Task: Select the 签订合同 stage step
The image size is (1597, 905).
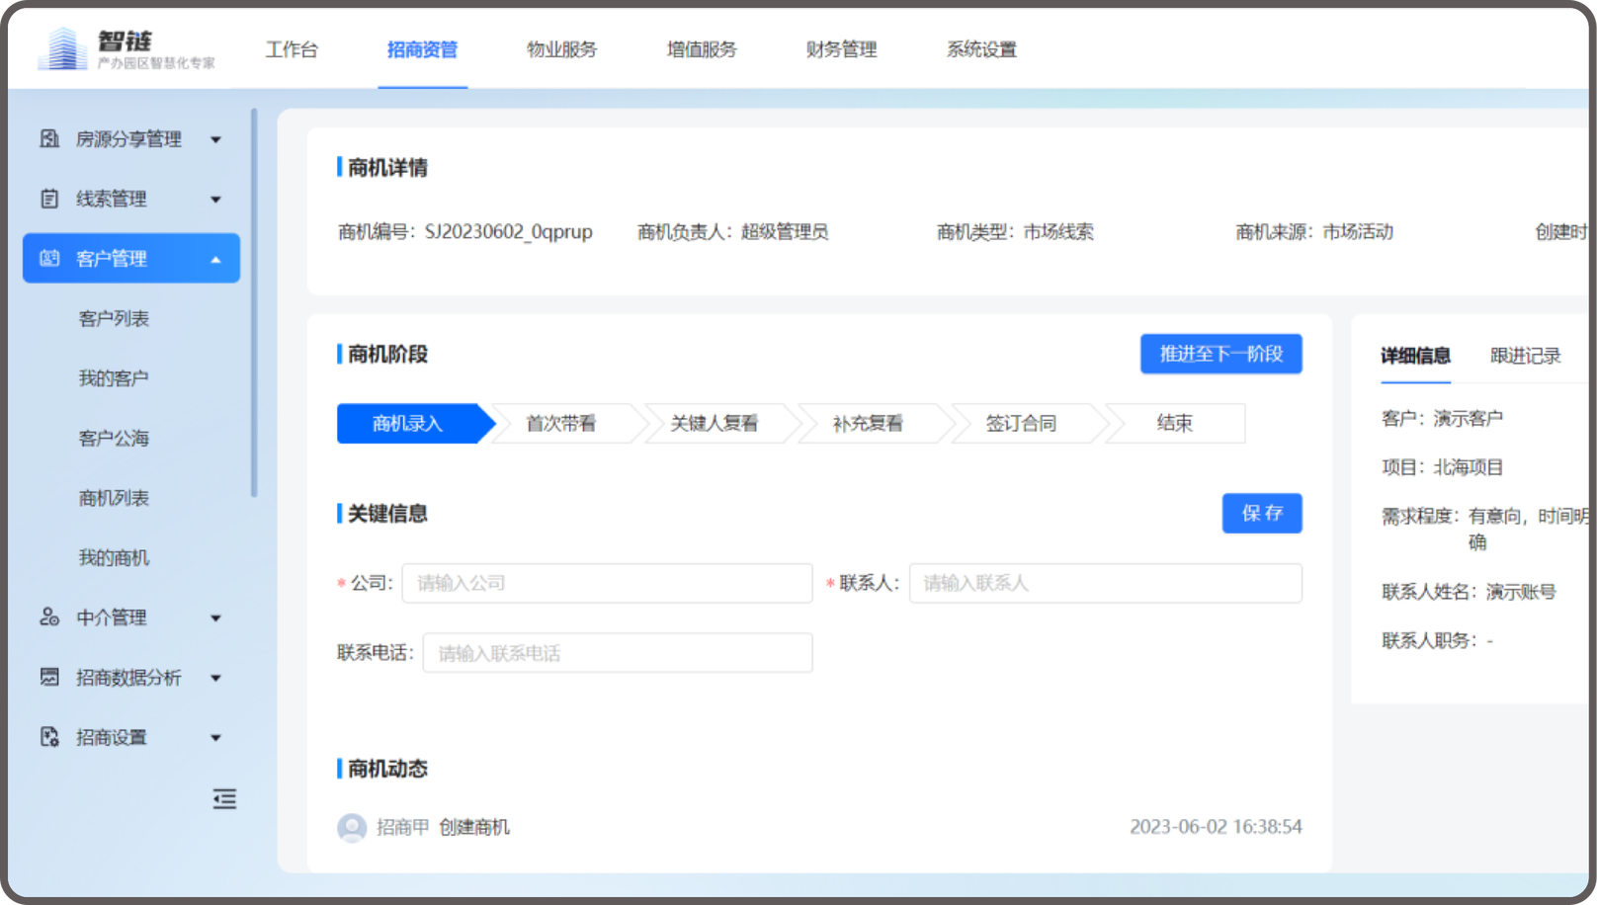Action: [x=1021, y=424]
